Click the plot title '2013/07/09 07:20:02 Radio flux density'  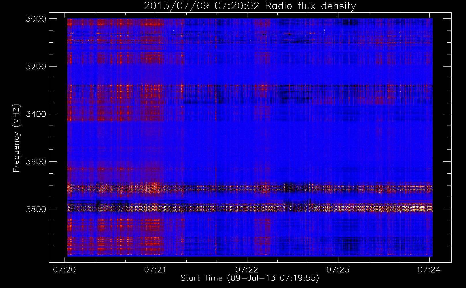click(x=250, y=6)
